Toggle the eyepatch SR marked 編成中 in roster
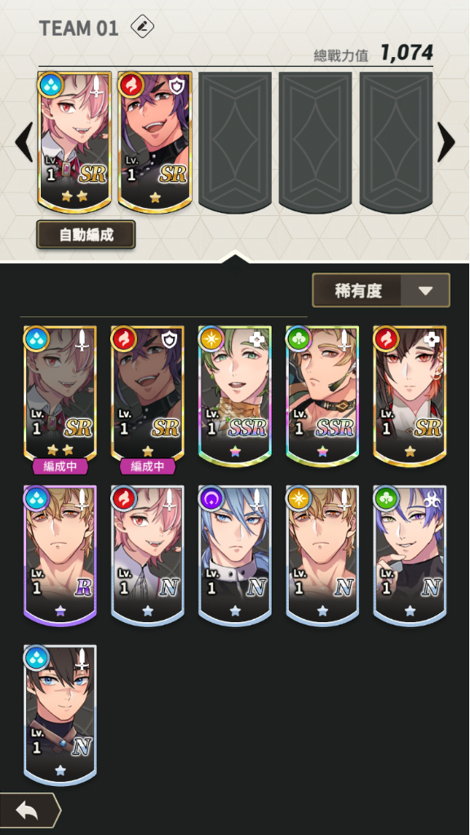The height and width of the screenshot is (835, 470). click(148, 395)
